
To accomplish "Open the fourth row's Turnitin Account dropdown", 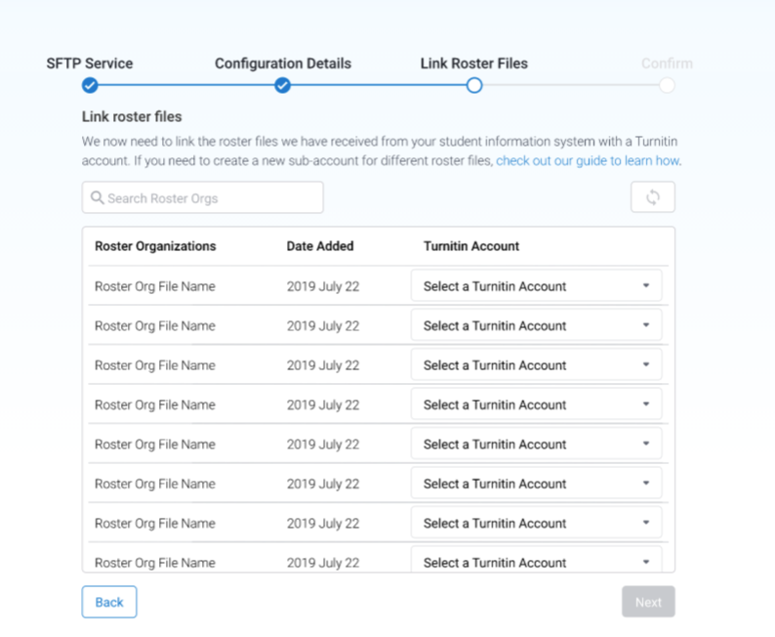I will tap(536, 404).
